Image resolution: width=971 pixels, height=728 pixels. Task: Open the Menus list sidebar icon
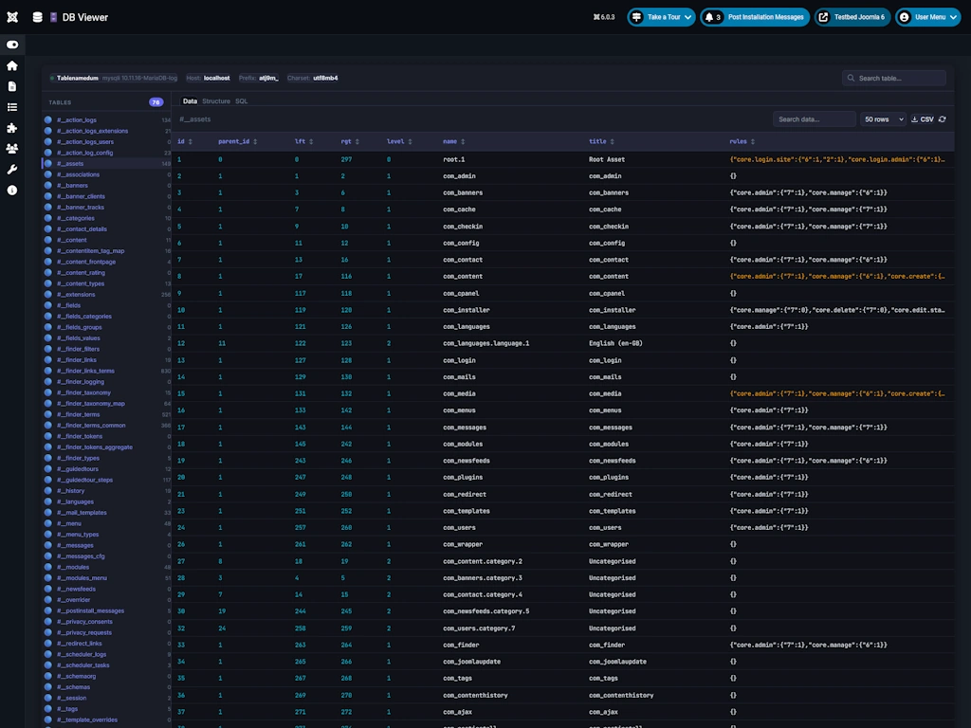11,107
